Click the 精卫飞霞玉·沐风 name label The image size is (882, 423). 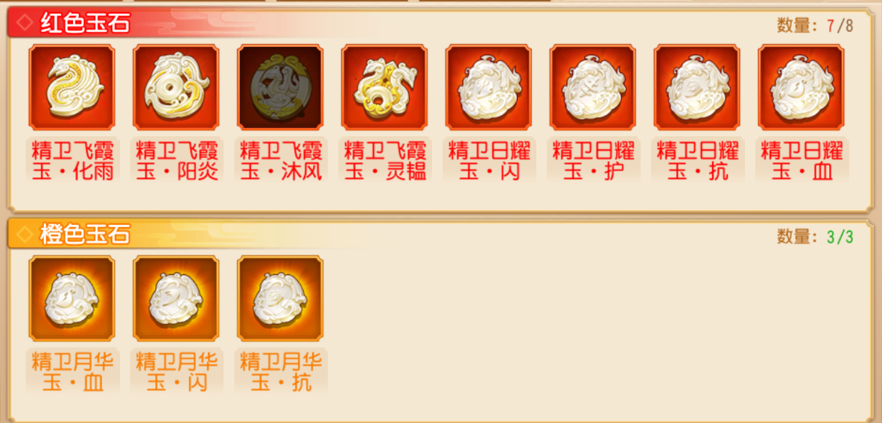pyautogui.click(x=281, y=161)
